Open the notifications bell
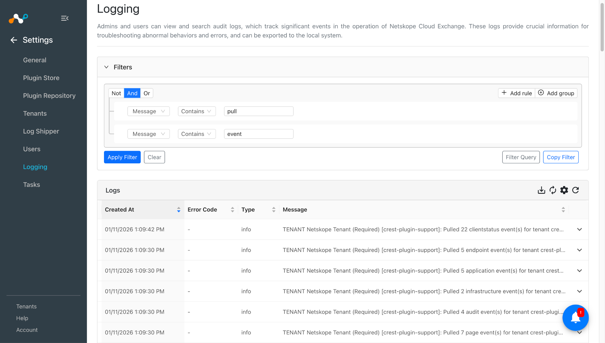Screen dimensions: 605x343 point(575,318)
